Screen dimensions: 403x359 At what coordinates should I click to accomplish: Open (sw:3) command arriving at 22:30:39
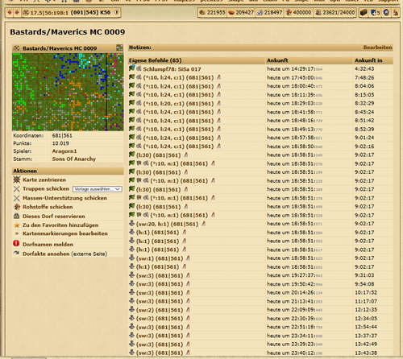click(x=160, y=319)
